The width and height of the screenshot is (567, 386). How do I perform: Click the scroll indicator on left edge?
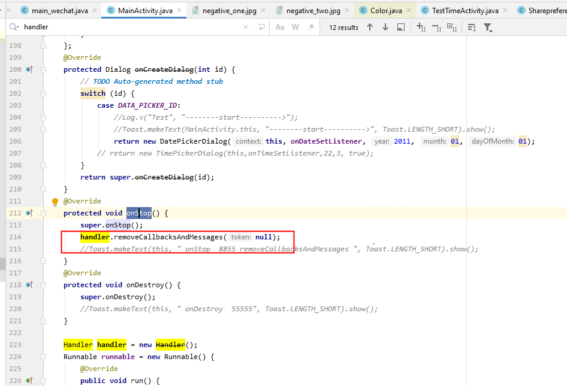click(x=2, y=263)
